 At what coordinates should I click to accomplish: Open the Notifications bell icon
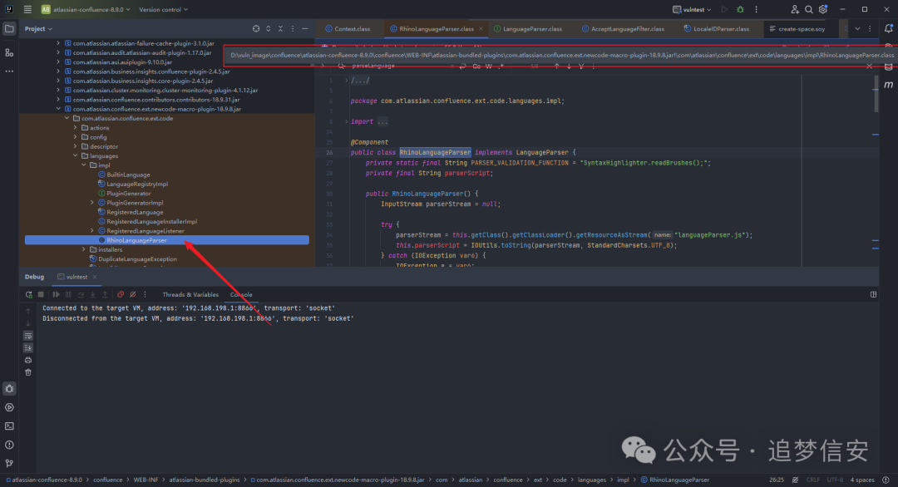888,28
